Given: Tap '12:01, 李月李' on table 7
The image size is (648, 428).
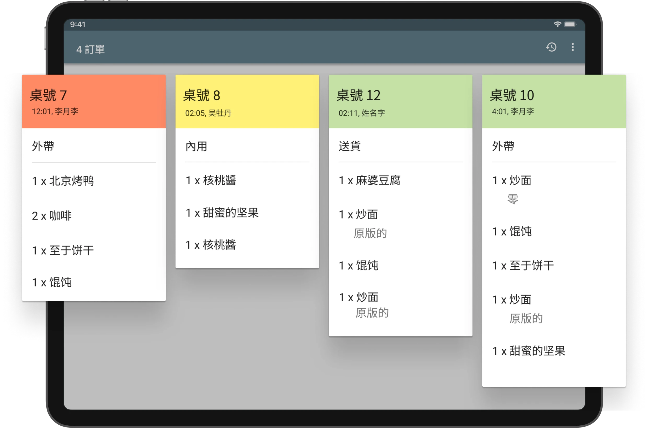Looking at the screenshot, I should pyautogui.click(x=55, y=111).
